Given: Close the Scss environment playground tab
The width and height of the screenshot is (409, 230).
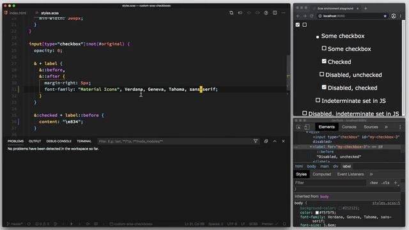Looking at the screenshot, I should coord(358,8).
